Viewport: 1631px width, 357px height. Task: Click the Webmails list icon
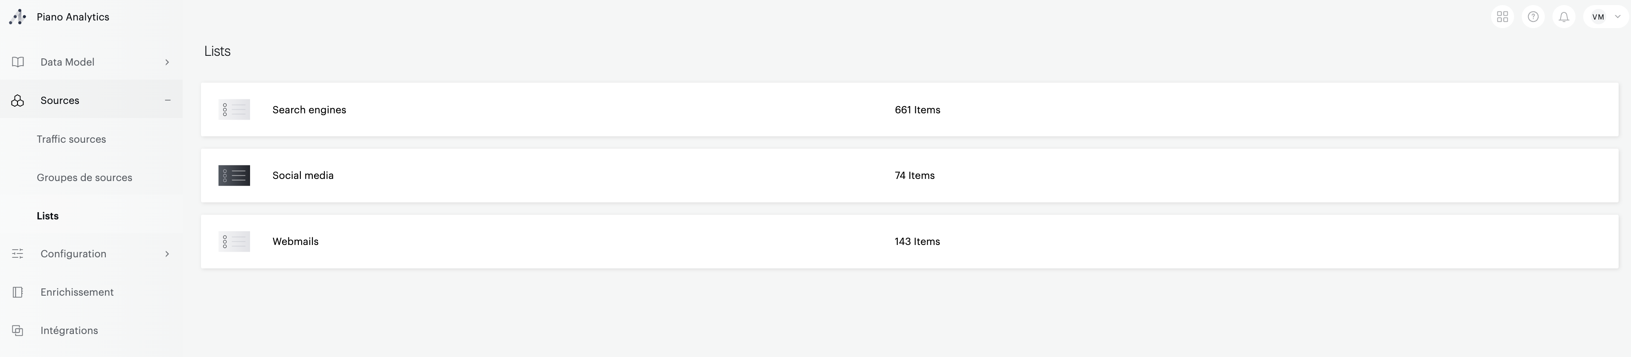pos(234,242)
